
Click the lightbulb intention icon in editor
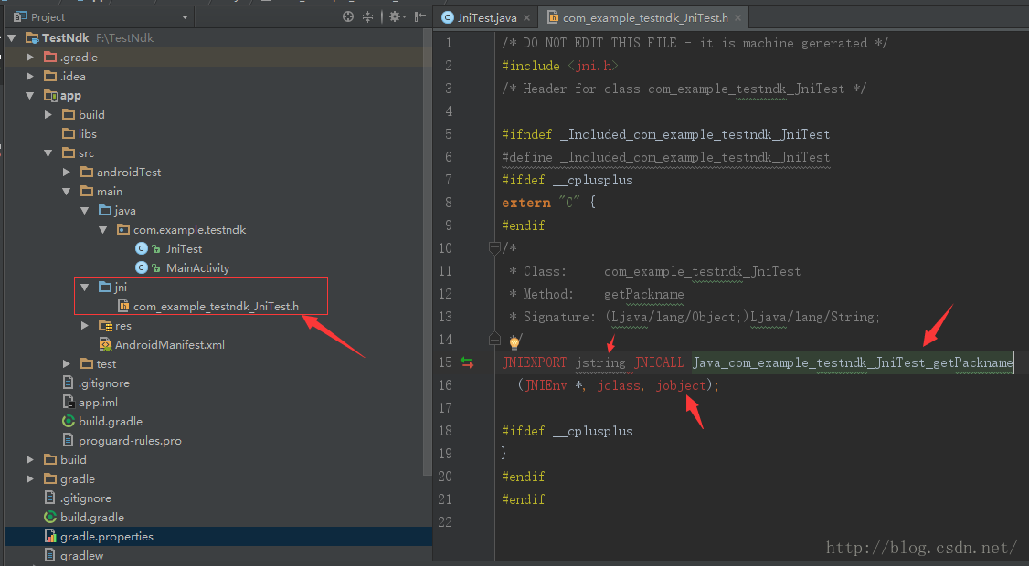coord(514,343)
